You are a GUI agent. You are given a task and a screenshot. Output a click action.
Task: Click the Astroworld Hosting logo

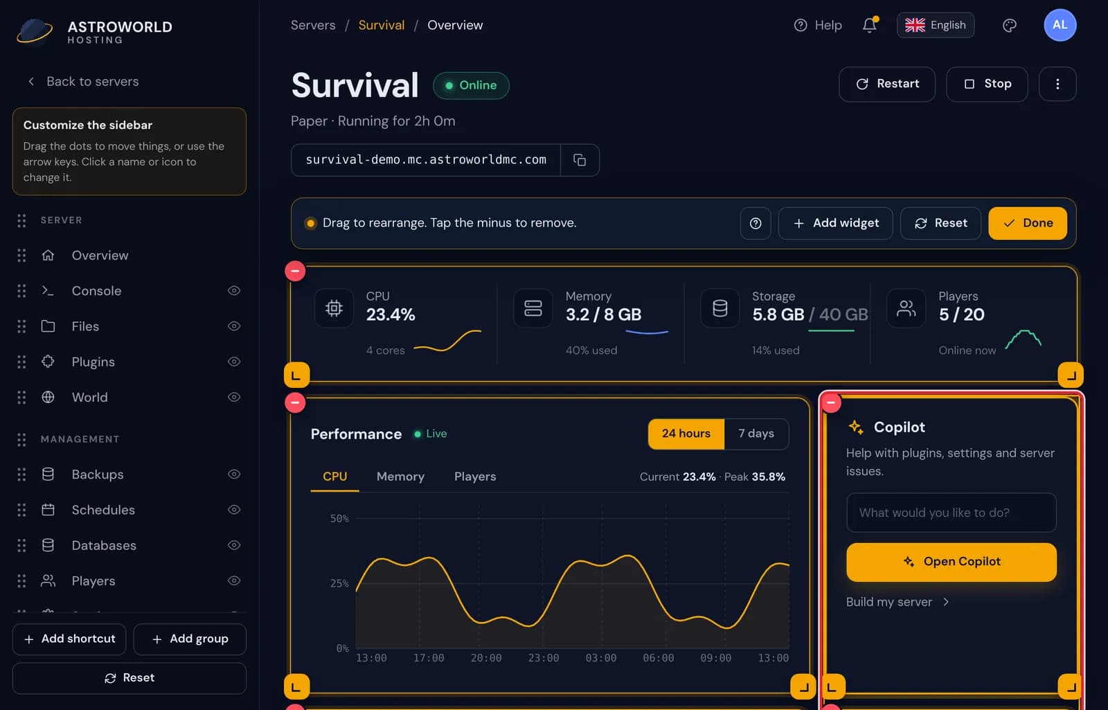pos(94,32)
